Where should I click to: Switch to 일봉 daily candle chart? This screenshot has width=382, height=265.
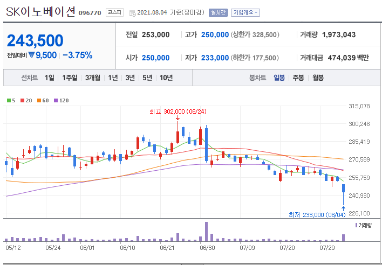coord(279,78)
